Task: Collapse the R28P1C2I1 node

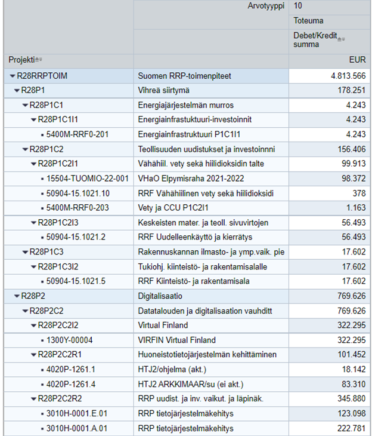Action: 33,164
